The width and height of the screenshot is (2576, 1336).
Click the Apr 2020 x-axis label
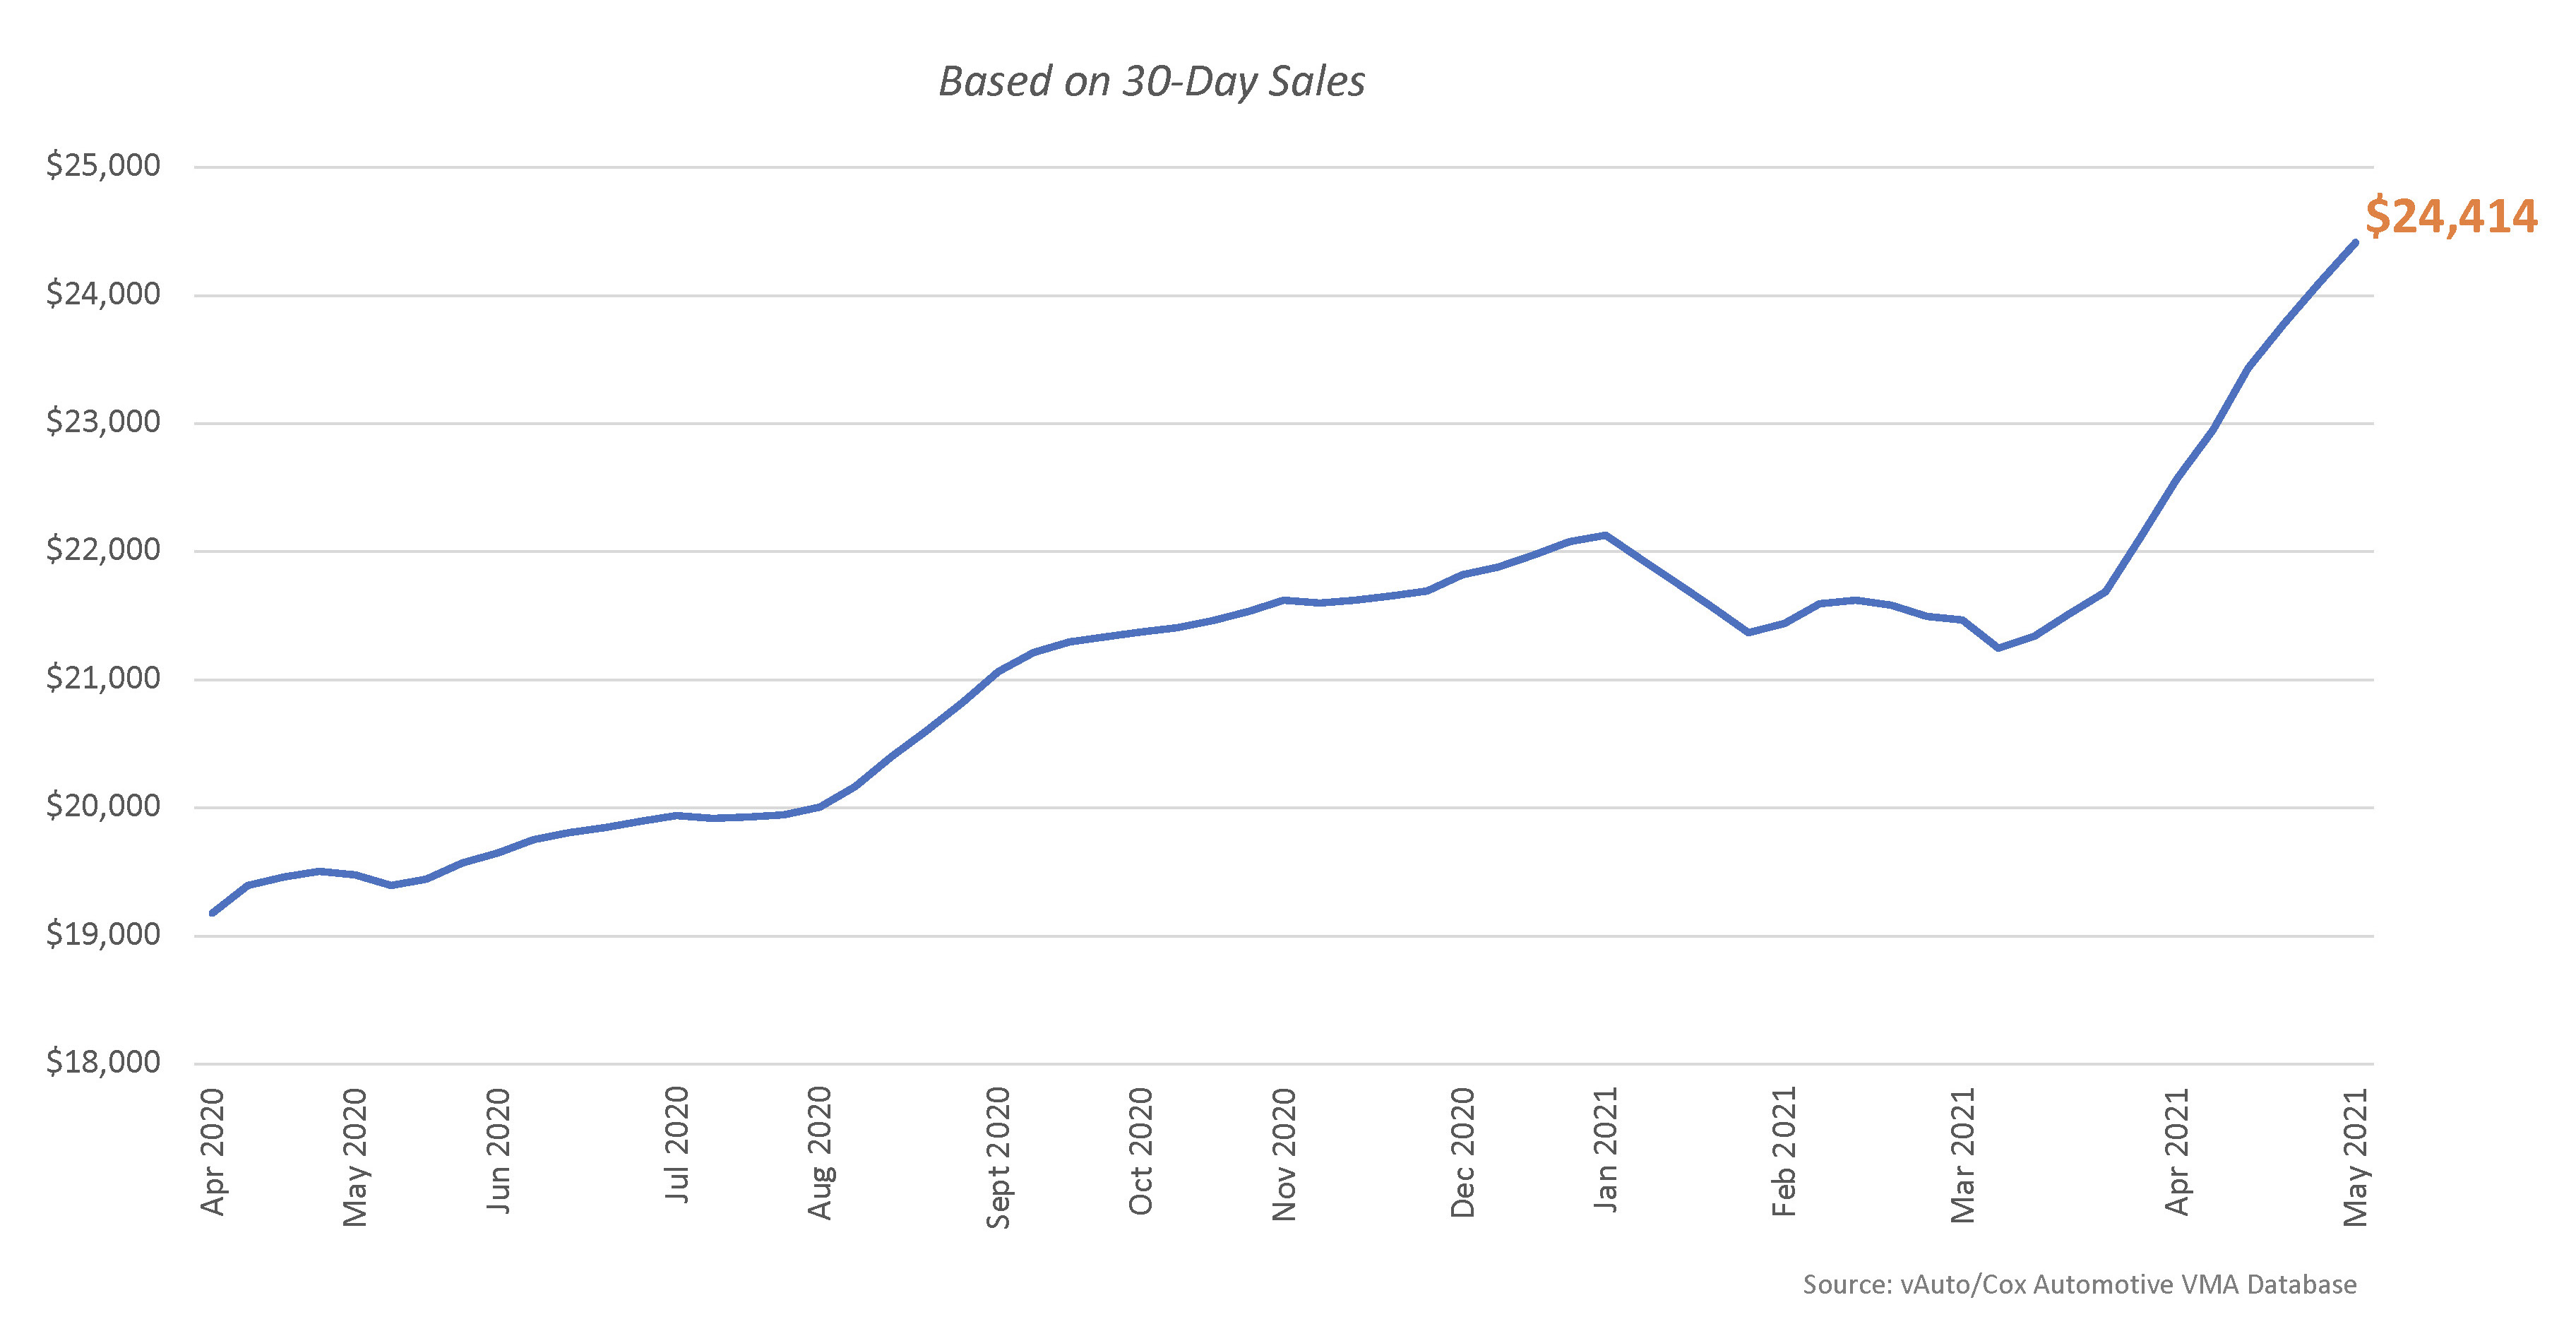pos(213,1152)
